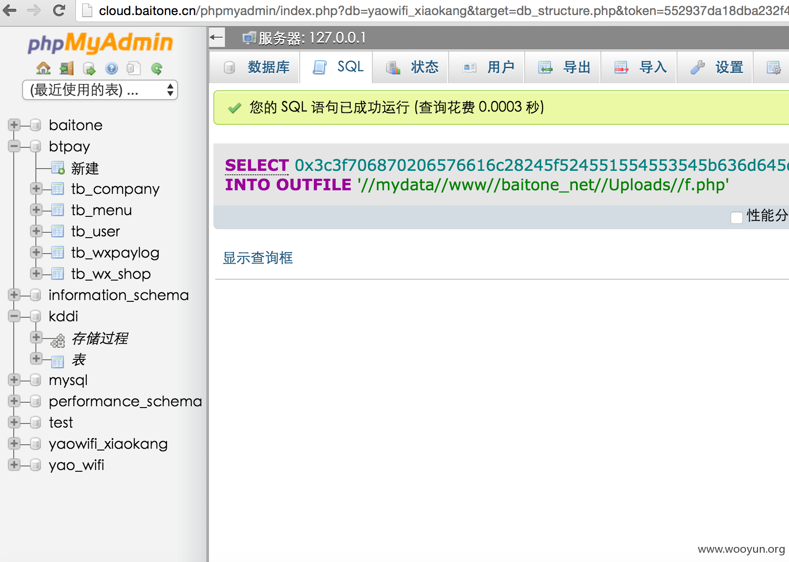
Task: Open the 导入 import tab
Action: click(639, 67)
